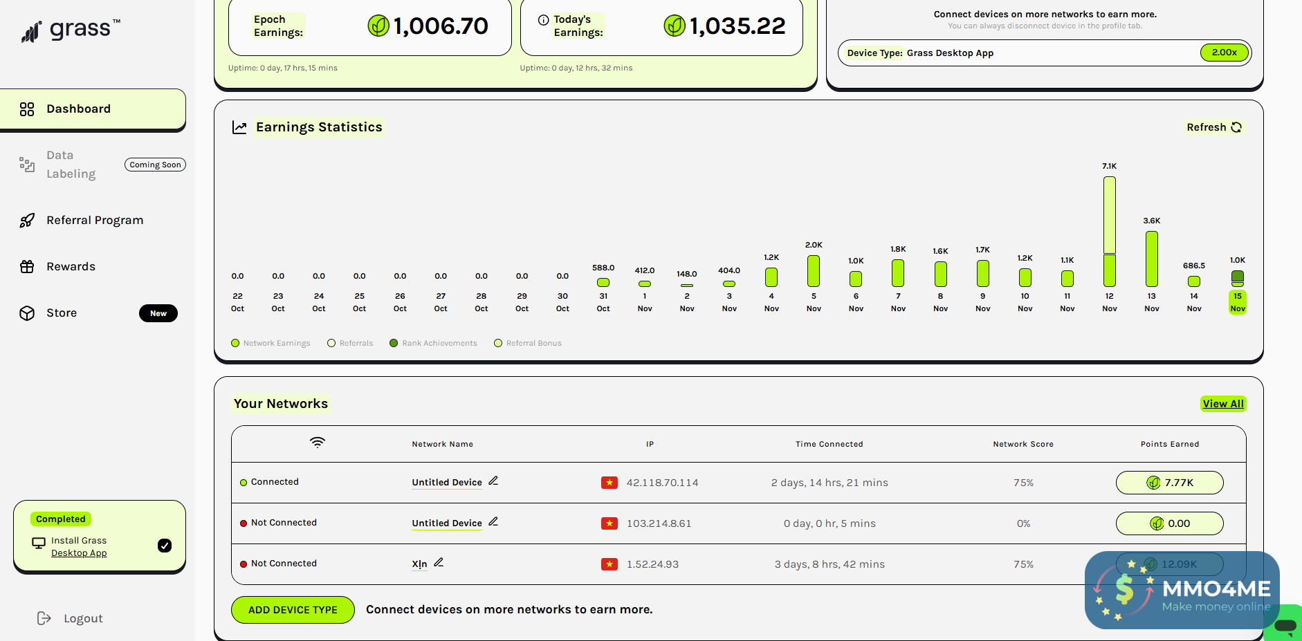Viewport: 1302px width, 641px height.
Task: Click IP address 42.118.70.114
Action: (662, 483)
